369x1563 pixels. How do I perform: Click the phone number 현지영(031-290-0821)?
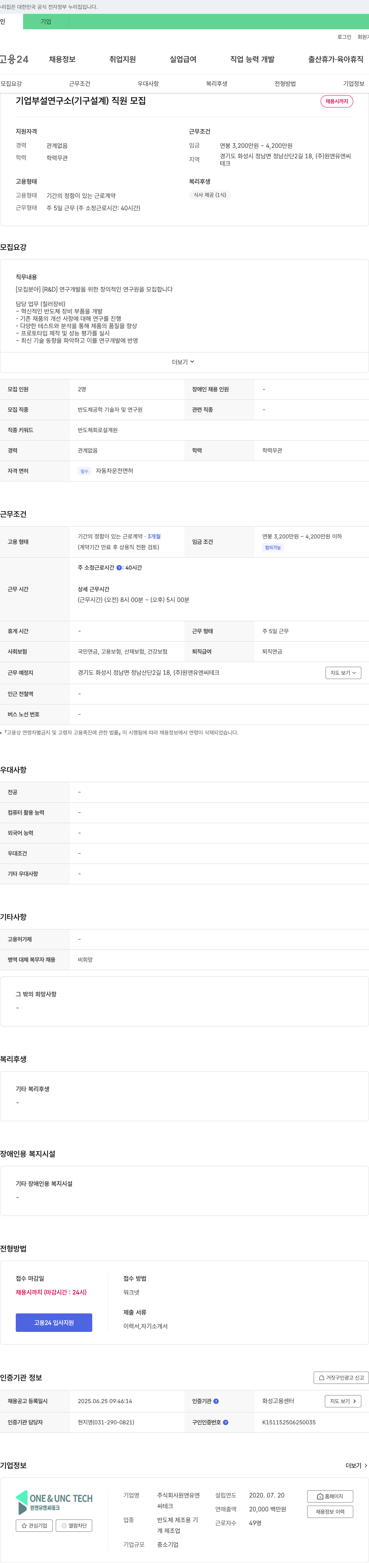pyautogui.click(x=106, y=1422)
